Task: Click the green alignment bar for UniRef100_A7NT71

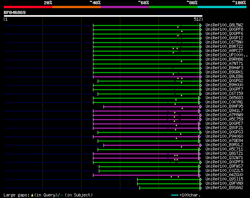Action: point(146,64)
